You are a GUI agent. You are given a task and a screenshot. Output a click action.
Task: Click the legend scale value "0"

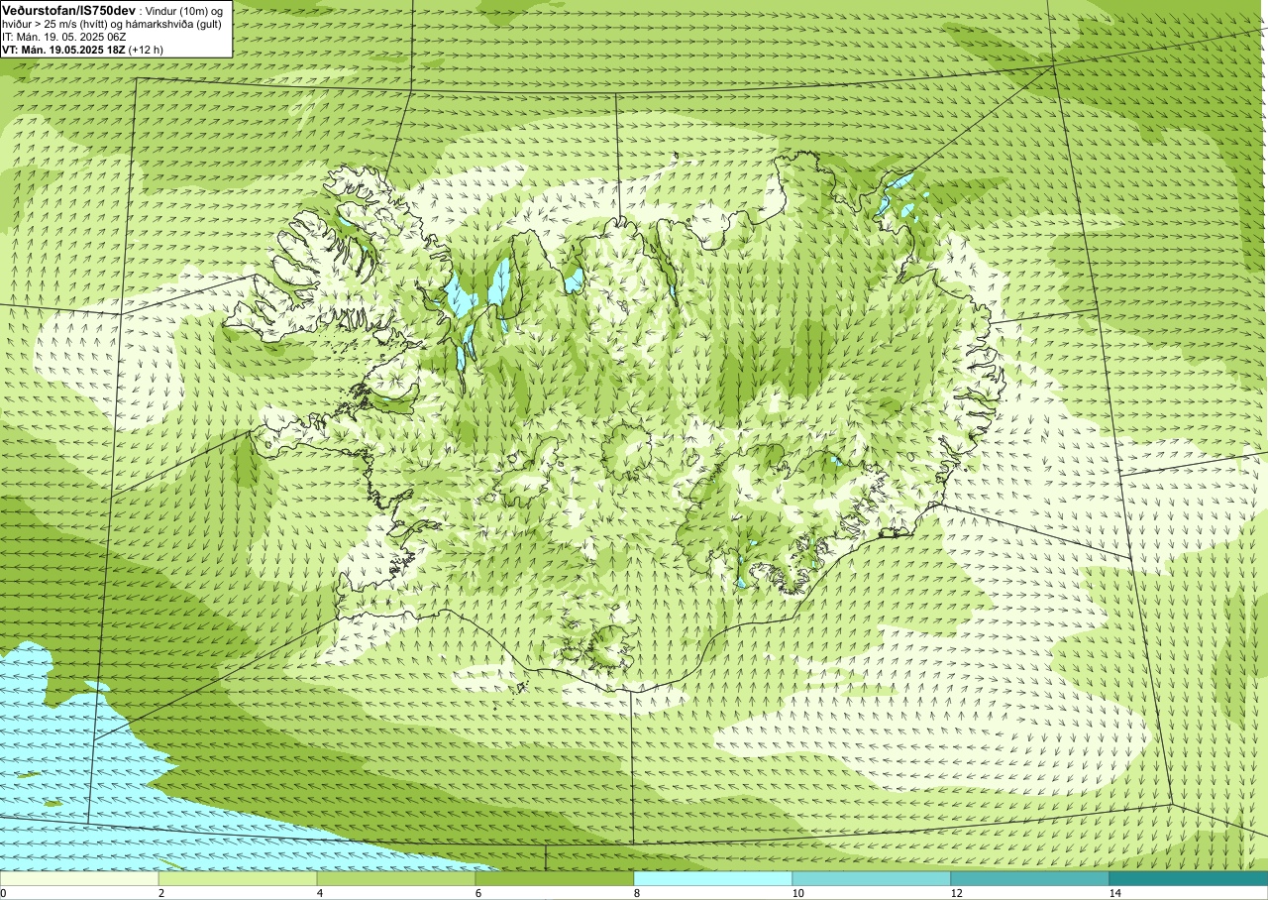pos(3,893)
